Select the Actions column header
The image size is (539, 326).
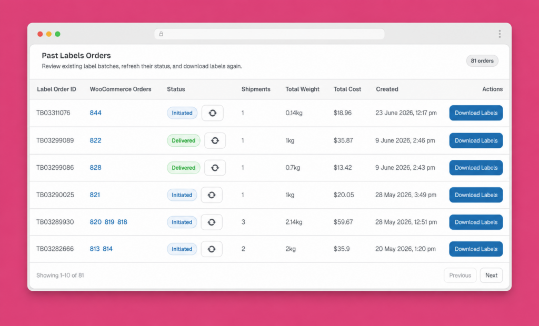(492, 89)
